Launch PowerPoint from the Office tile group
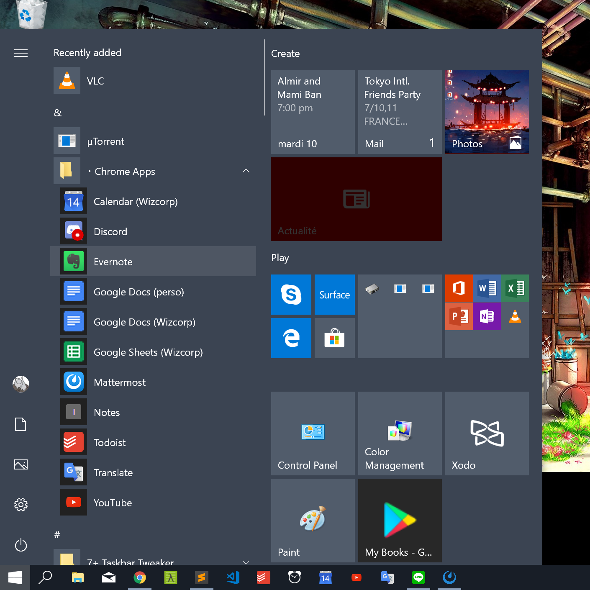The image size is (590, 590). pos(459,316)
